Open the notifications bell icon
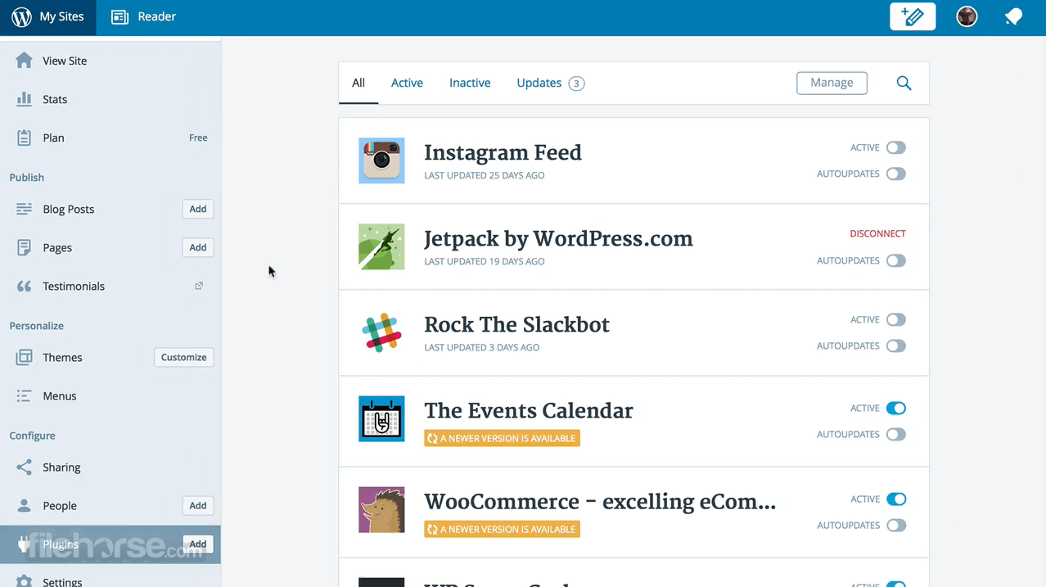This screenshot has width=1046, height=587. (x=1013, y=16)
